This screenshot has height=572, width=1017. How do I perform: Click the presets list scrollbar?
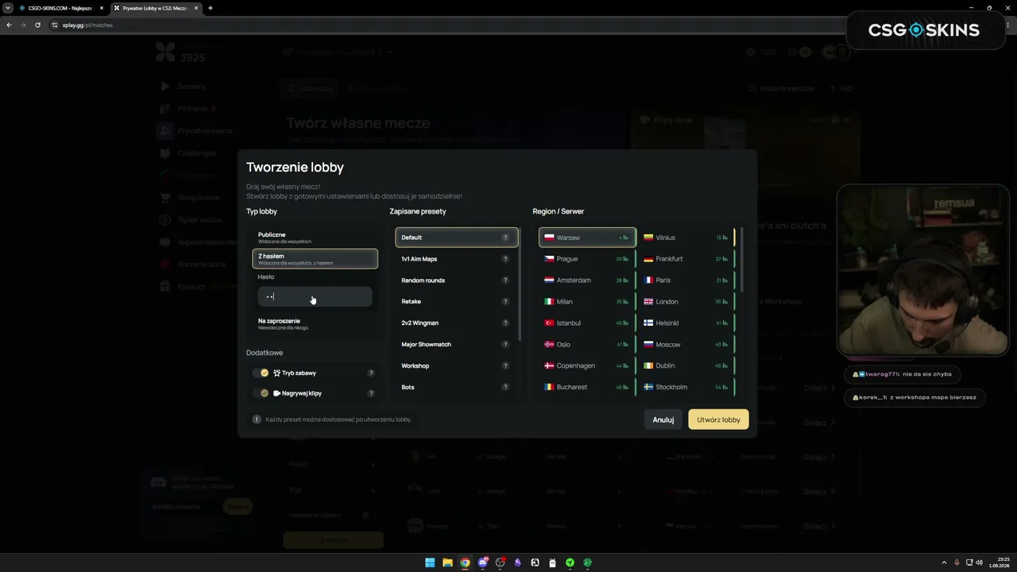pos(520,286)
